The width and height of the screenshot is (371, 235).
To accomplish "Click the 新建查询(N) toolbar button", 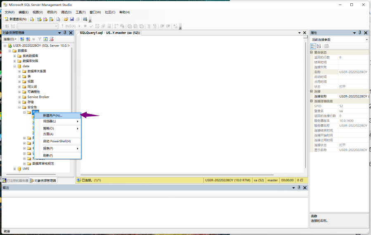I will [16, 19].
